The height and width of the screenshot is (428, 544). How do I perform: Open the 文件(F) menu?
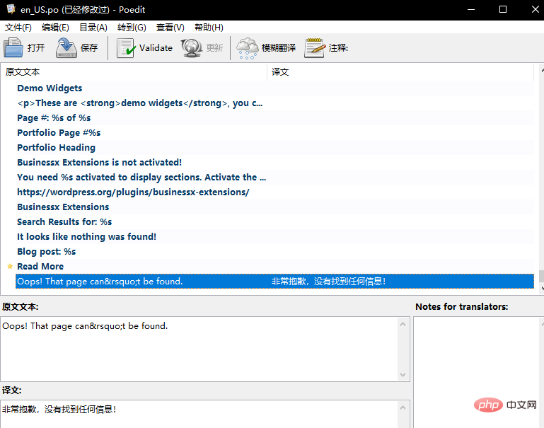18,28
